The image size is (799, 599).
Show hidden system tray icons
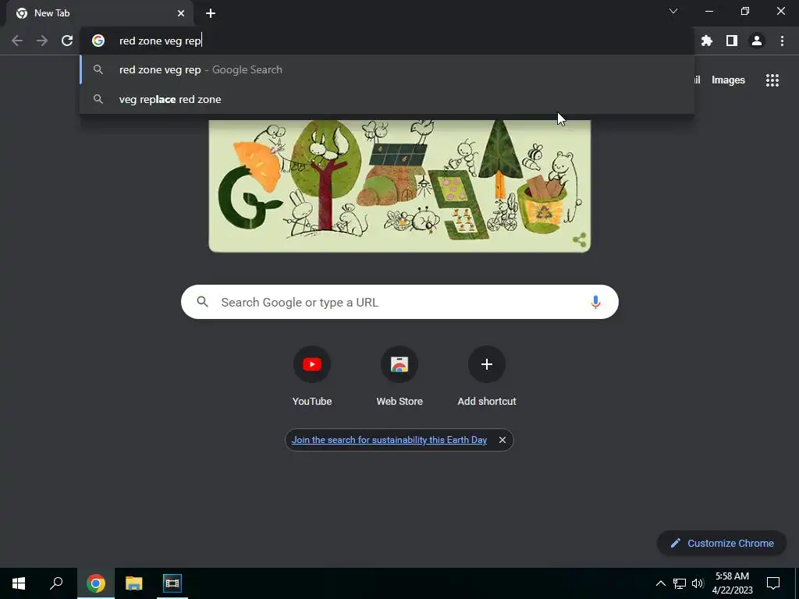[660, 583]
